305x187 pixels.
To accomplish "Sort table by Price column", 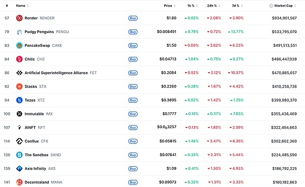I will tap(170, 6).
